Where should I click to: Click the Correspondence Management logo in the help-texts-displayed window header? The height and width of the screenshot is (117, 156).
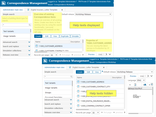pos(4,3)
